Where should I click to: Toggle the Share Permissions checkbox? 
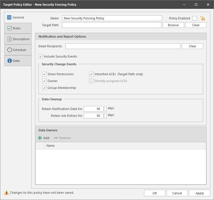tap(44, 74)
